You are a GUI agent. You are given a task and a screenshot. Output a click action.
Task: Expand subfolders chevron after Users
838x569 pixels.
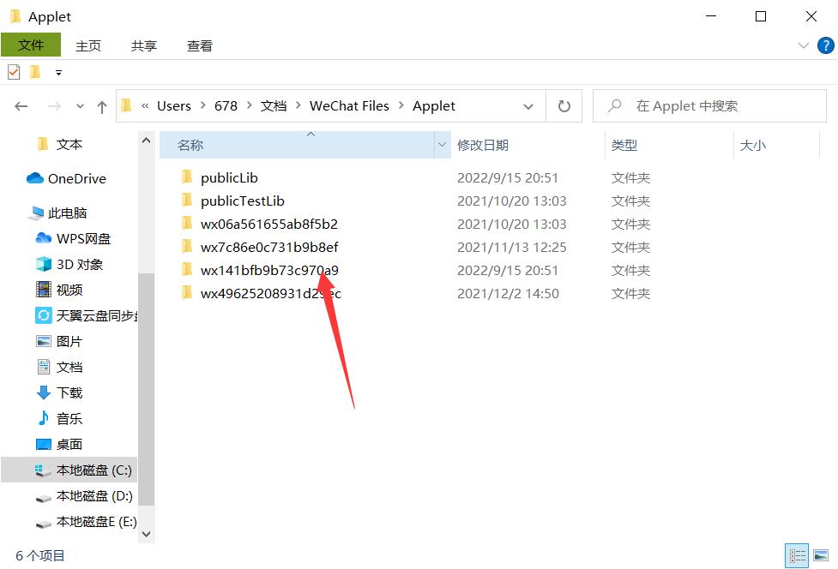pyautogui.click(x=202, y=105)
